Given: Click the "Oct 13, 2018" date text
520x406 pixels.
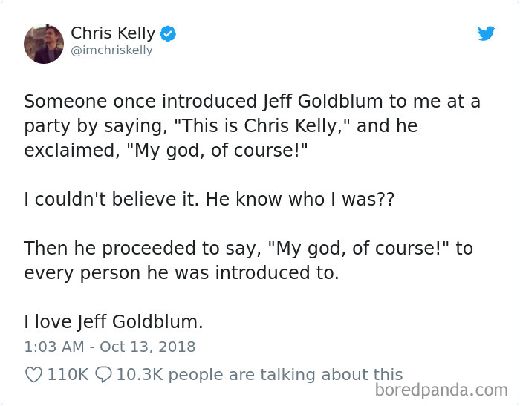Looking at the screenshot, I should coord(149,347).
